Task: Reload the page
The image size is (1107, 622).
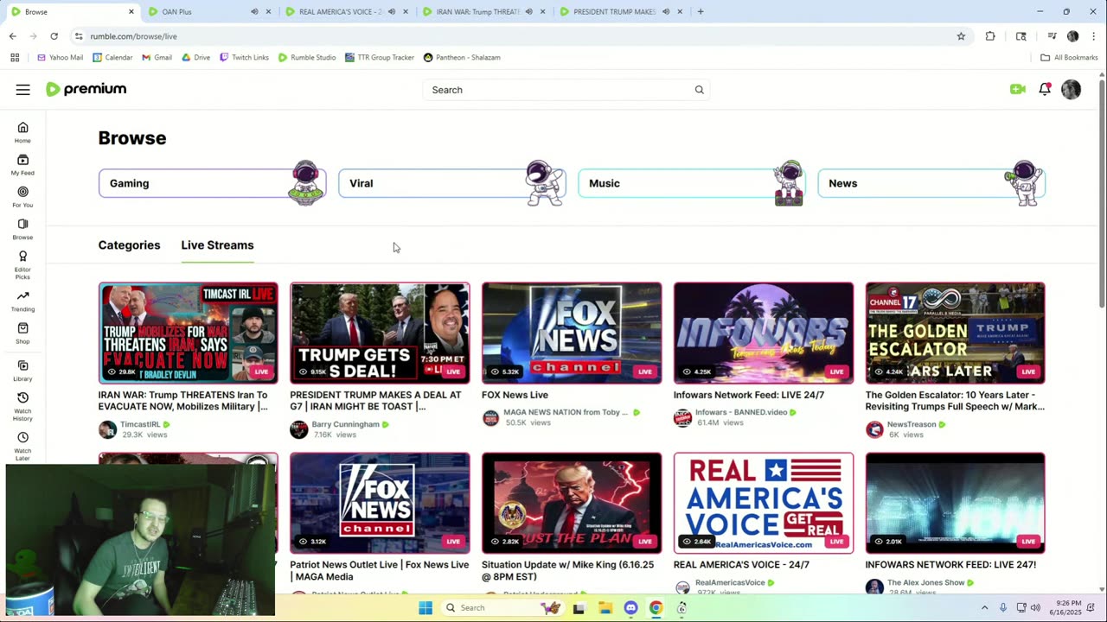Action: pyautogui.click(x=54, y=36)
